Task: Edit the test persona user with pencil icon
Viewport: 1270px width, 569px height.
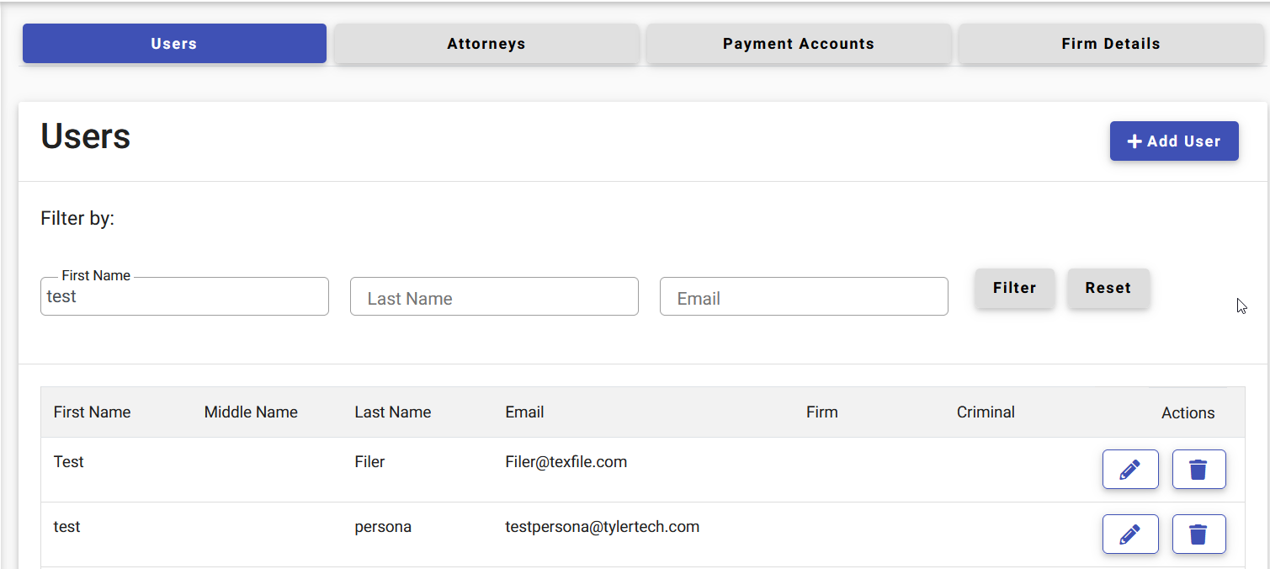Action: [x=1130, y=534]
